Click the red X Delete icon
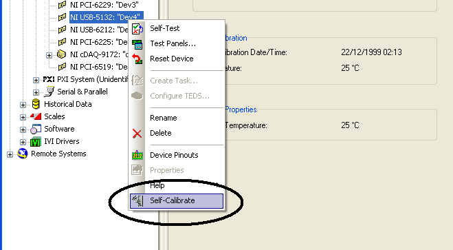 (137, 134)
